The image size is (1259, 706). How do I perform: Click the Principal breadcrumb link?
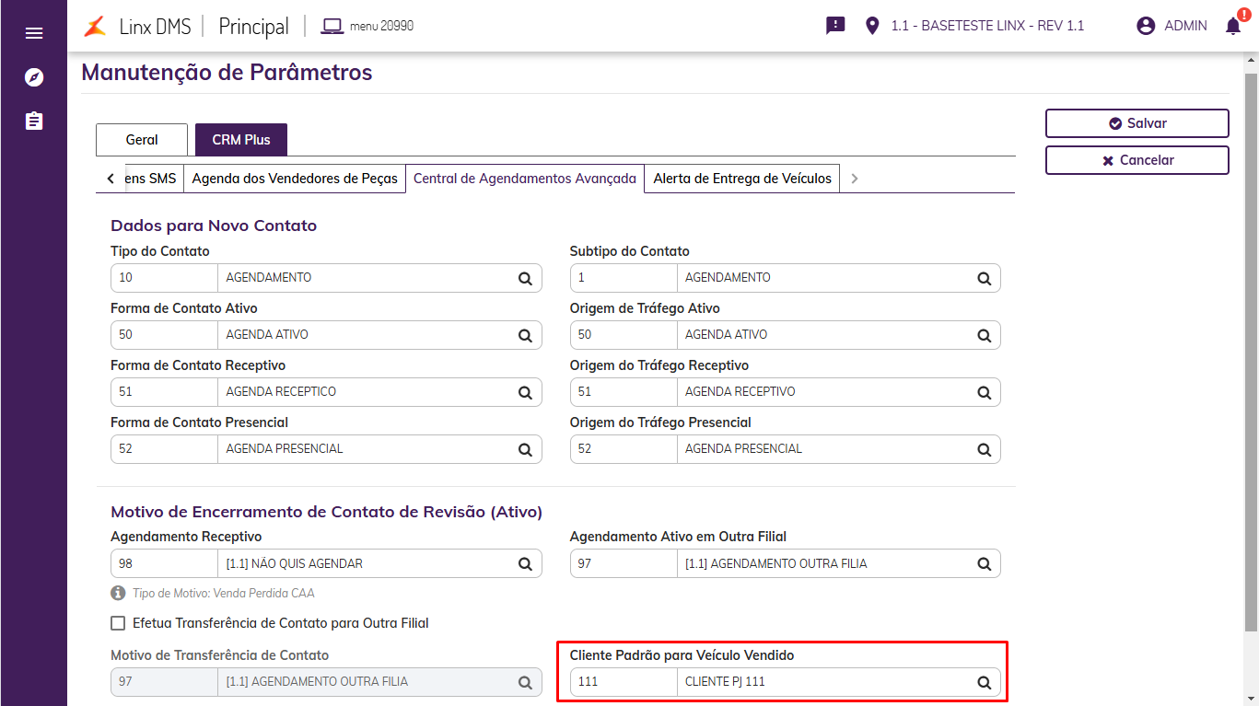[x=253, y=26]
